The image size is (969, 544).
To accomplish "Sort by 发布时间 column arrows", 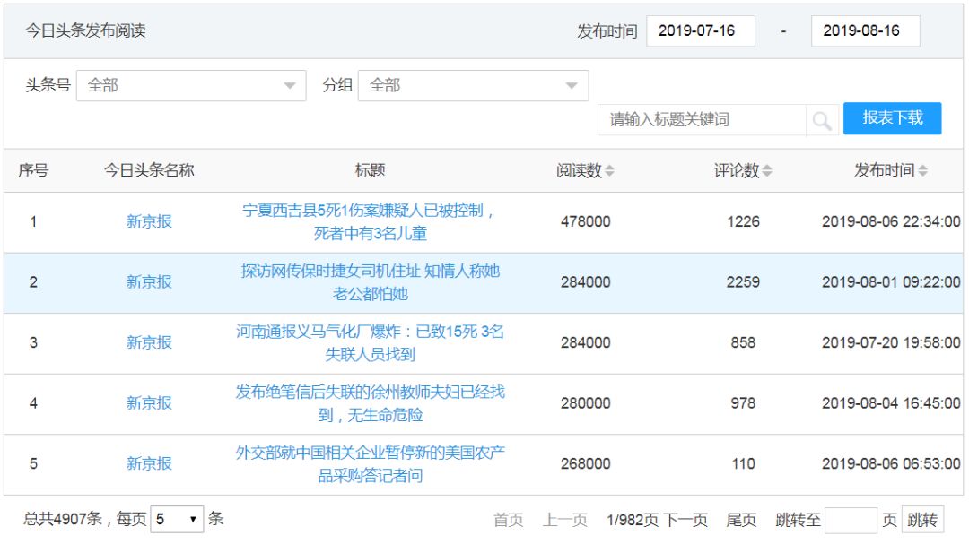I will click(x=923, y=171).
